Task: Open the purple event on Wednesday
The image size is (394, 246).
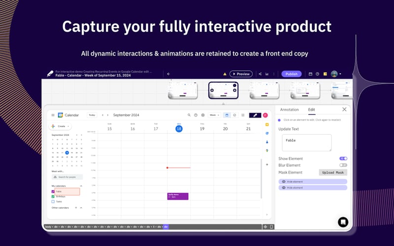Action: (178, 196)
